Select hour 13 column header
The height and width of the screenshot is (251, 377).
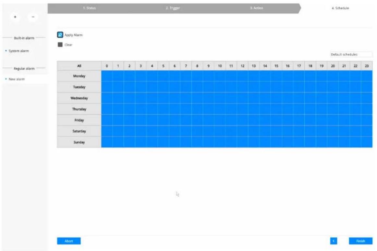tap(254, 66)
